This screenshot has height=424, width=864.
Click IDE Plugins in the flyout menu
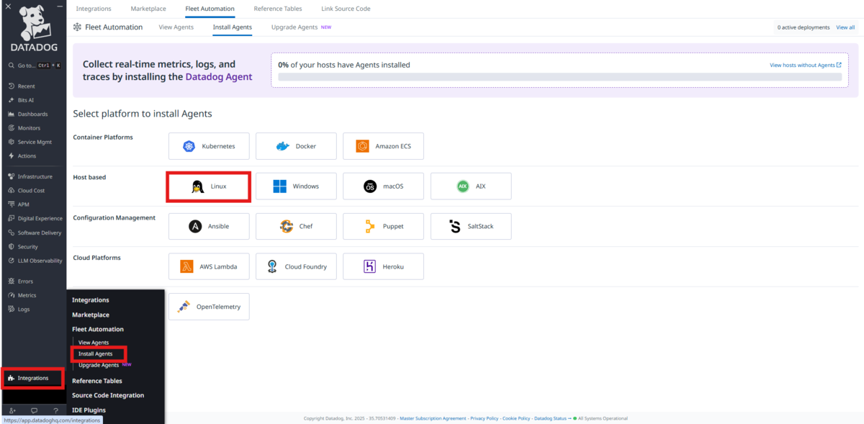(89, 410)
